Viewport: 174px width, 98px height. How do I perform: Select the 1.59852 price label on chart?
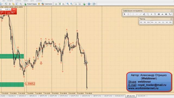tap(30, 84)
